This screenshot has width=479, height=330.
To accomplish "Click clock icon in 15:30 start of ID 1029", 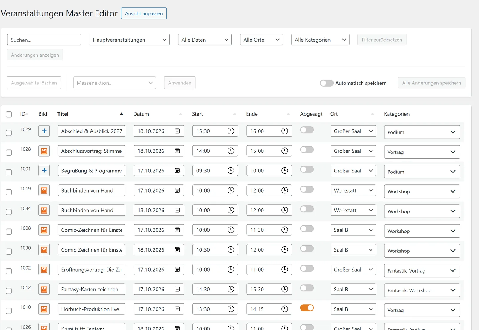I will pos(231,131).
